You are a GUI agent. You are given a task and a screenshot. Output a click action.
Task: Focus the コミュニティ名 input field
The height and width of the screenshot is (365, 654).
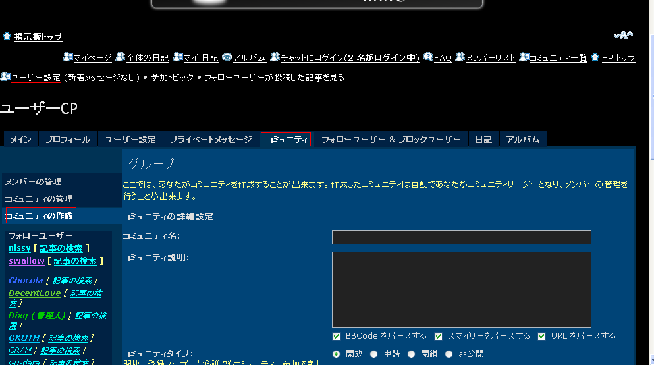[461, 237]
